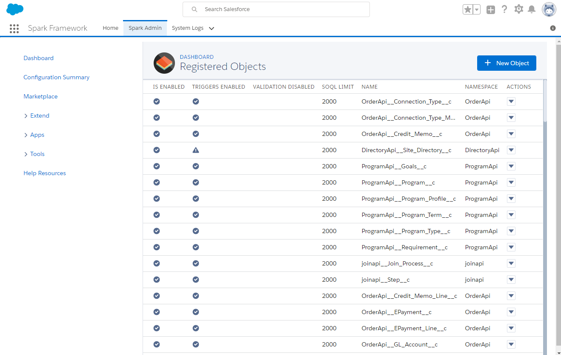
Task: Open the Salesforce App Launcher grid icon
Action: pos(14,28)
